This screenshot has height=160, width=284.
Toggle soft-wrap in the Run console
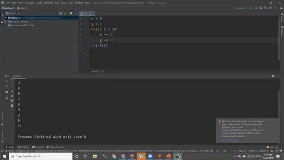12,91
